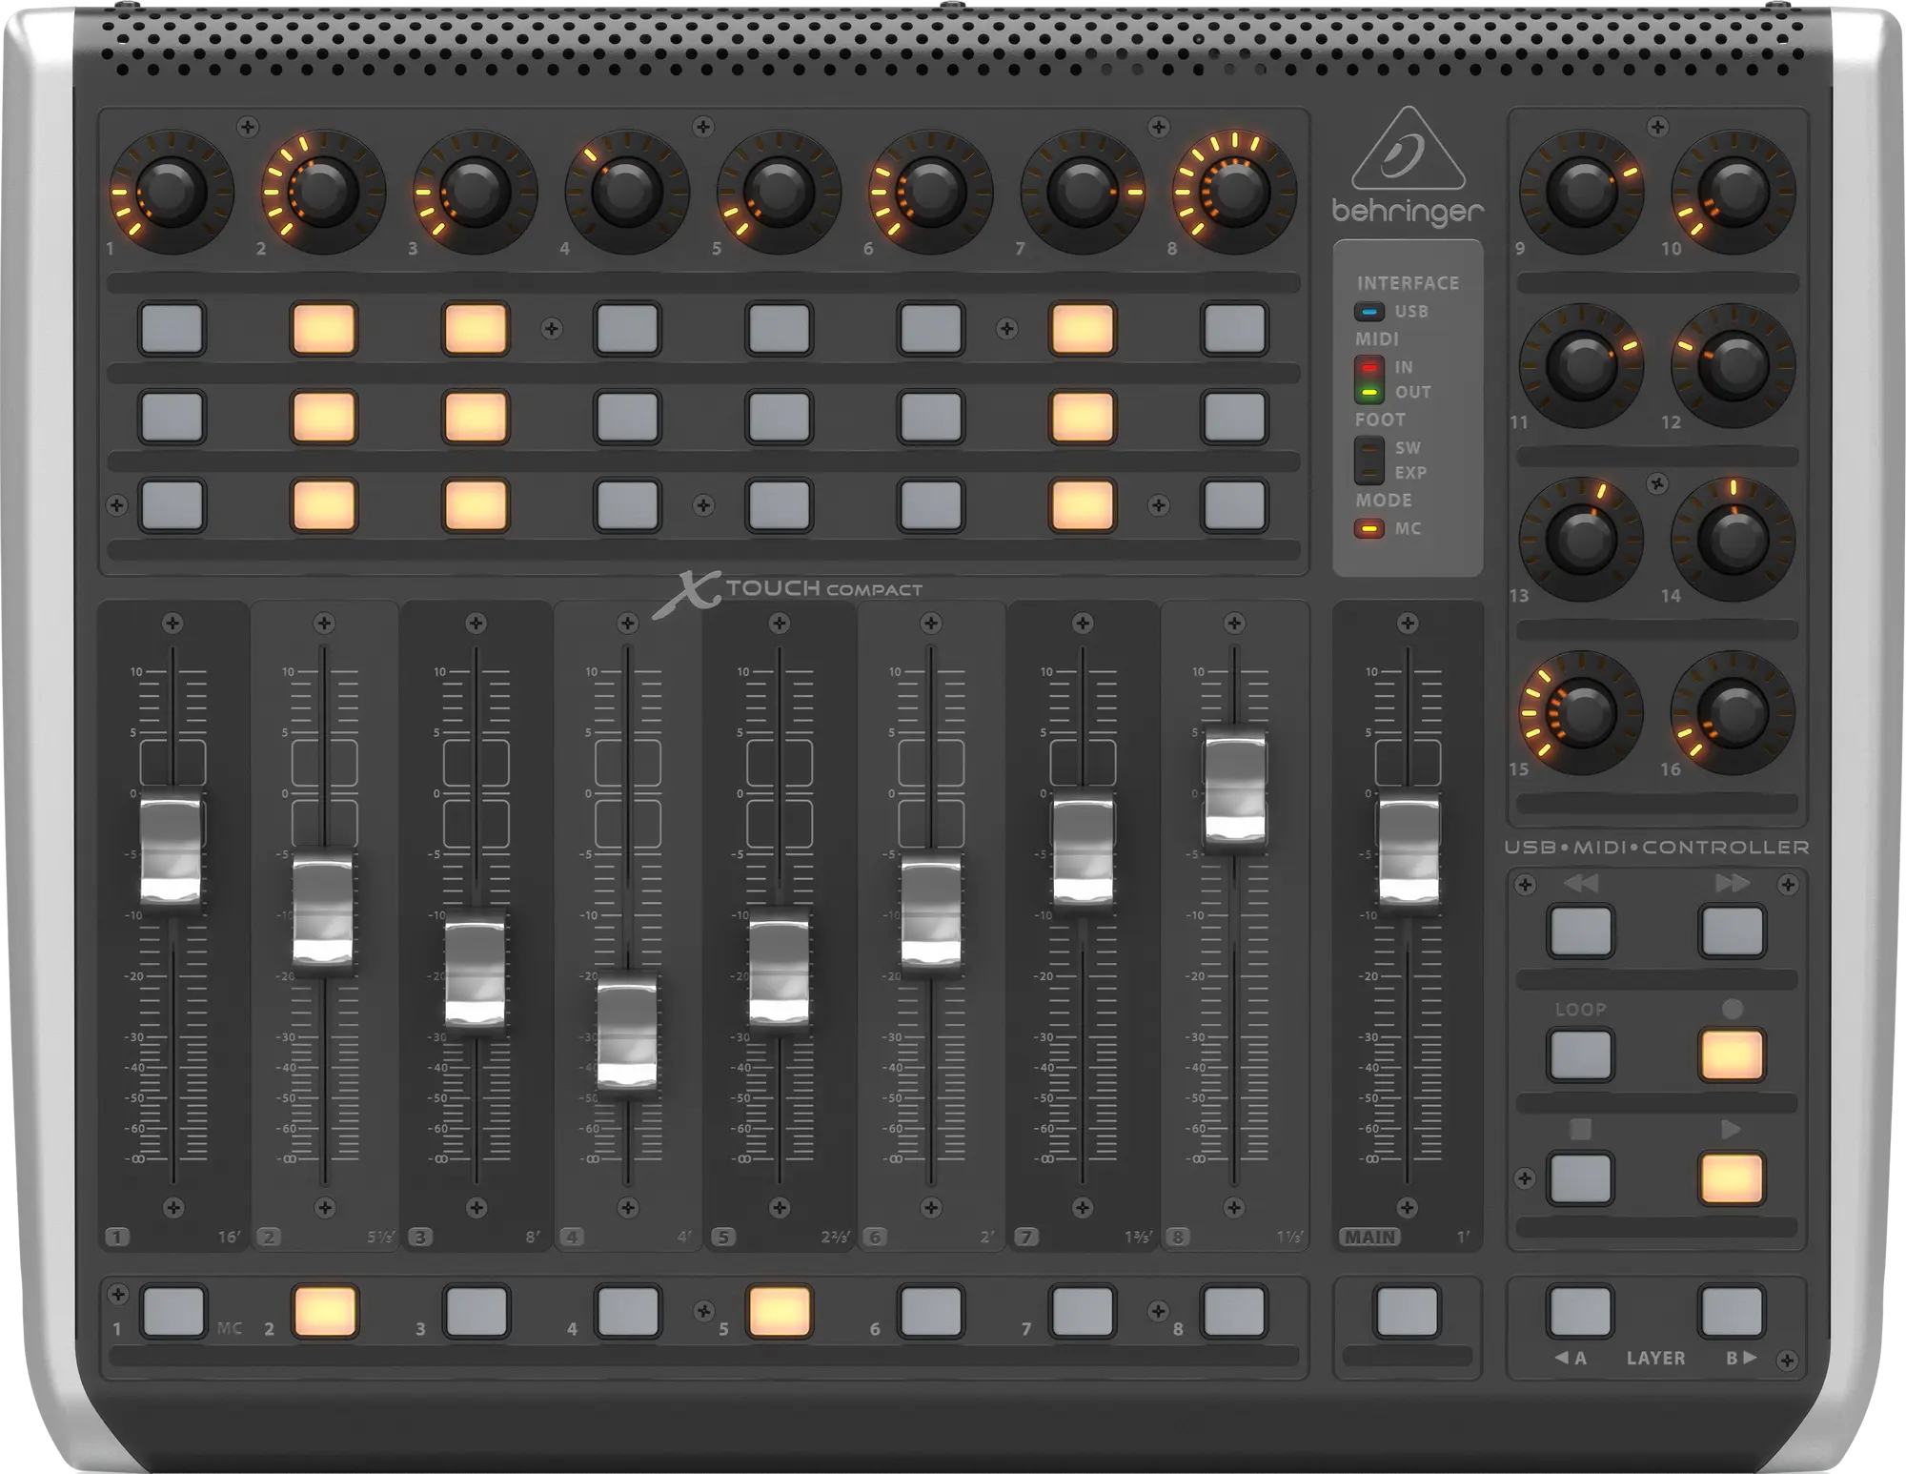Click rotary encoder knob 13
Viewport: 1906px width, 1474px height.
click(x=1581, y=540)
